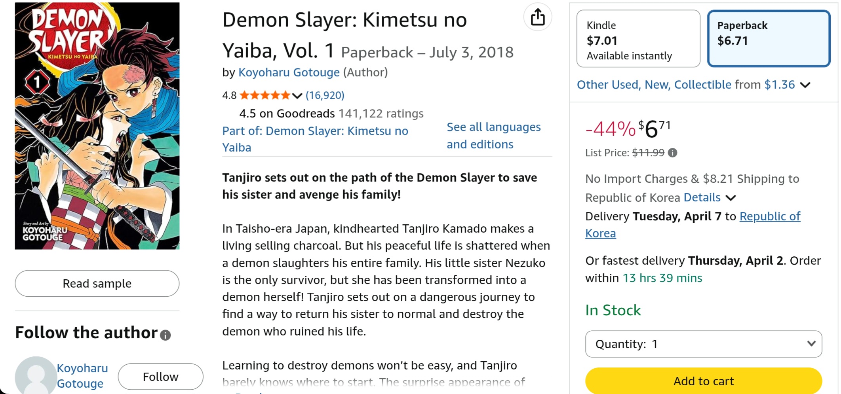The image size is (841, 394).
Task: Open the Quantity dropdown
Action: point(703,344)
